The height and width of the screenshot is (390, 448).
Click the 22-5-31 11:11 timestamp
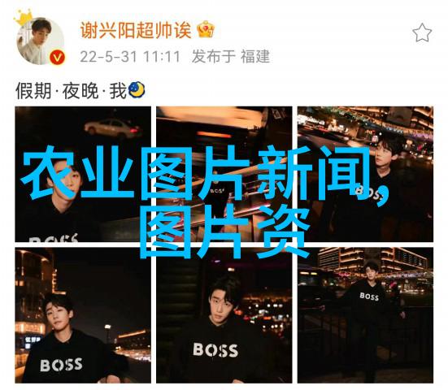click(x=130, y=57)
